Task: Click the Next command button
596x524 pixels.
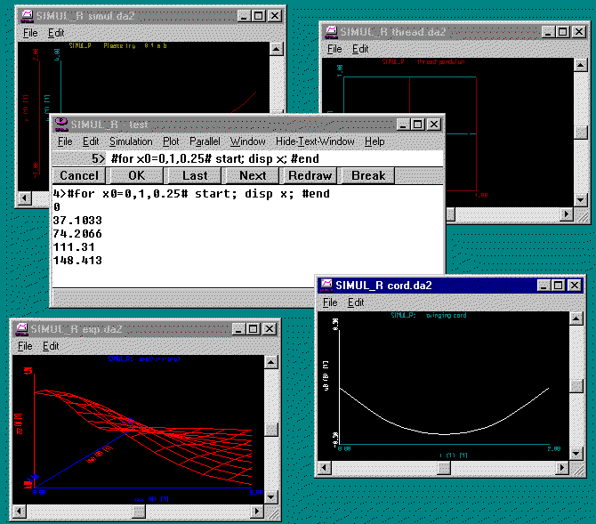Action: click(253, 175)
